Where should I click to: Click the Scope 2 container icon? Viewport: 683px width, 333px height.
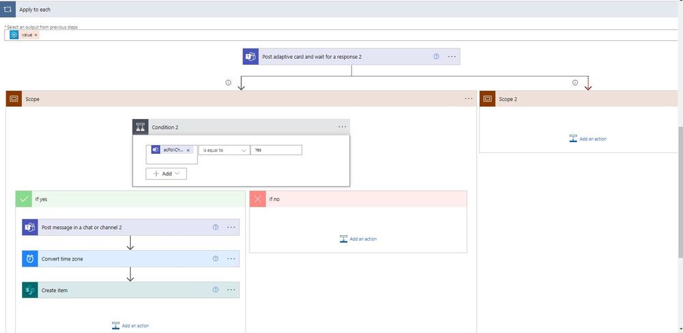click(x=487, y=99)
